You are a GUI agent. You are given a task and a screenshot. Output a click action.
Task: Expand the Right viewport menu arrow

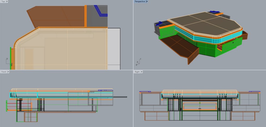coord(142,72)
